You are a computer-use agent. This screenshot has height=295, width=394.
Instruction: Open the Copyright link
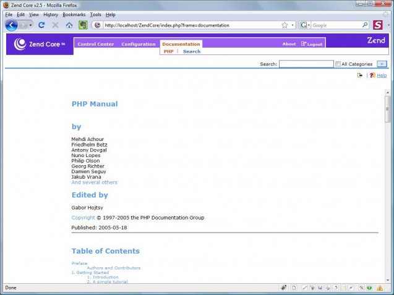(x=83, y=218)
